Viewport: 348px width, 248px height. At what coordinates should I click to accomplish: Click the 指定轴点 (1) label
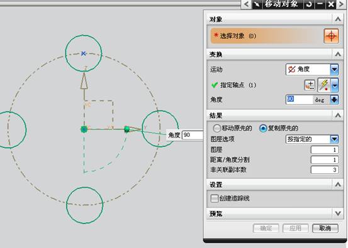(x=238, y=85)
